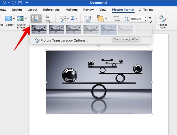Image resolution: width=177 pixels, height=135 pixels.
Task: Open the Layout tab
Action: (32, 10)
